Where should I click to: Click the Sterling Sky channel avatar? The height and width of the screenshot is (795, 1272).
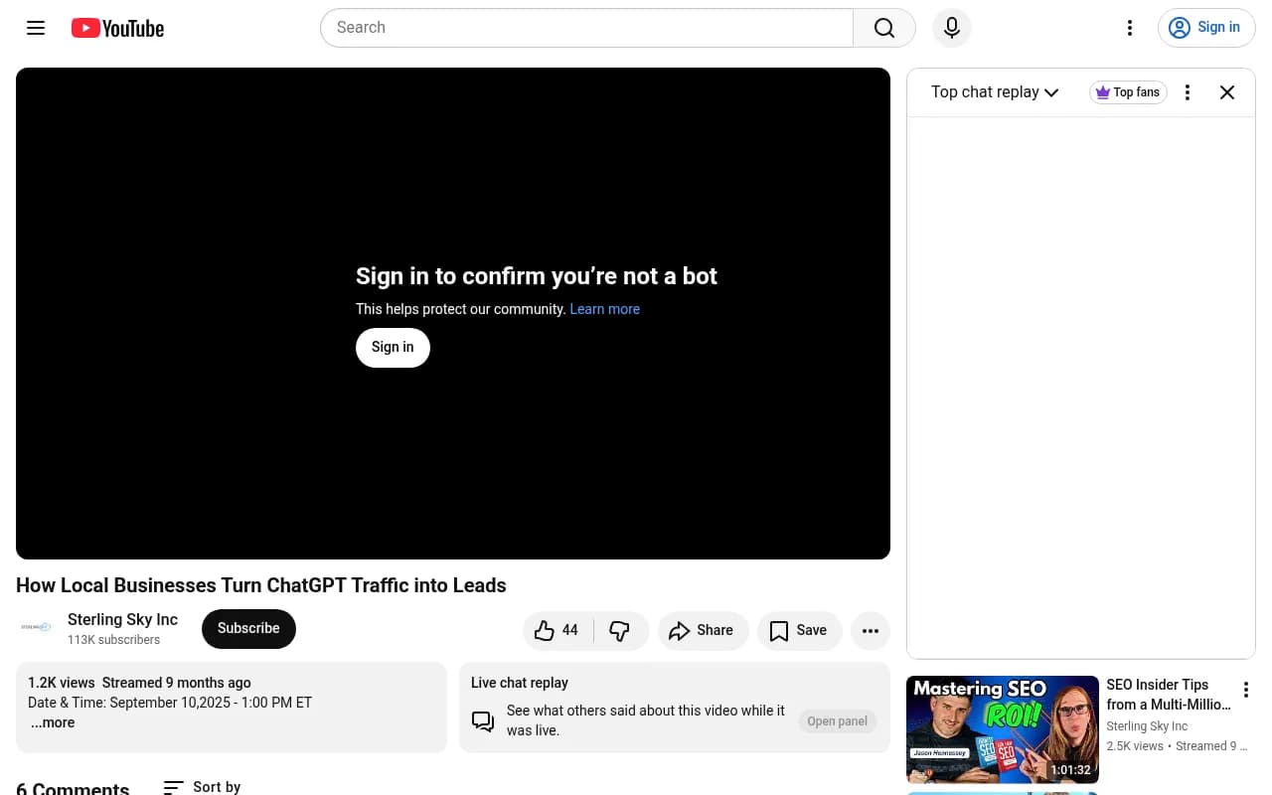(36, 627)
